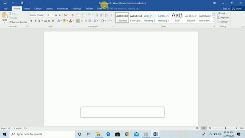Increase font size with the grow font icon

pos(56,15)
